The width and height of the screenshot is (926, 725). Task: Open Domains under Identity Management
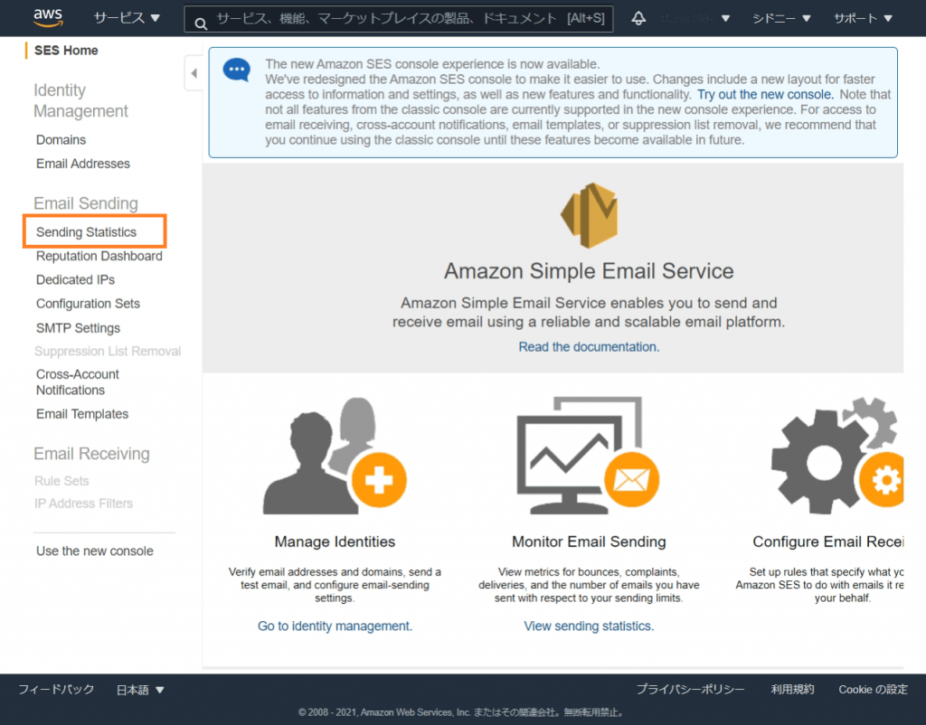pyautogui.click(x=61, y=140)
